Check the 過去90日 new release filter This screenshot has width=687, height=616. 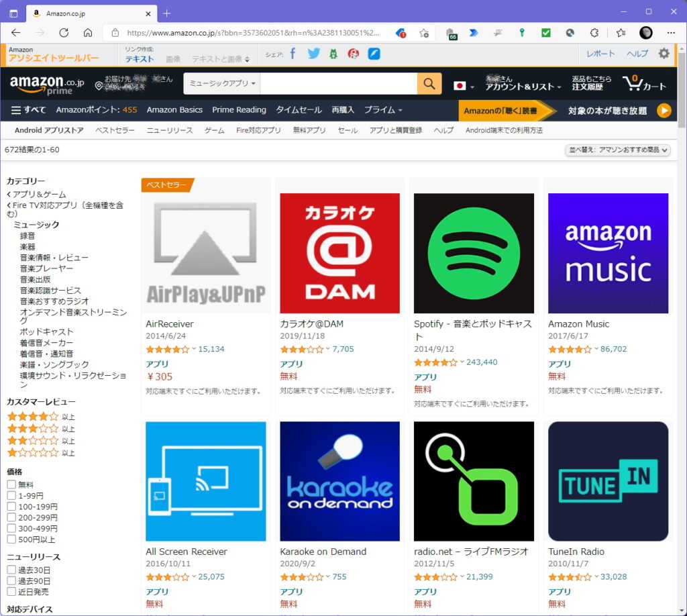click(11, 581)
